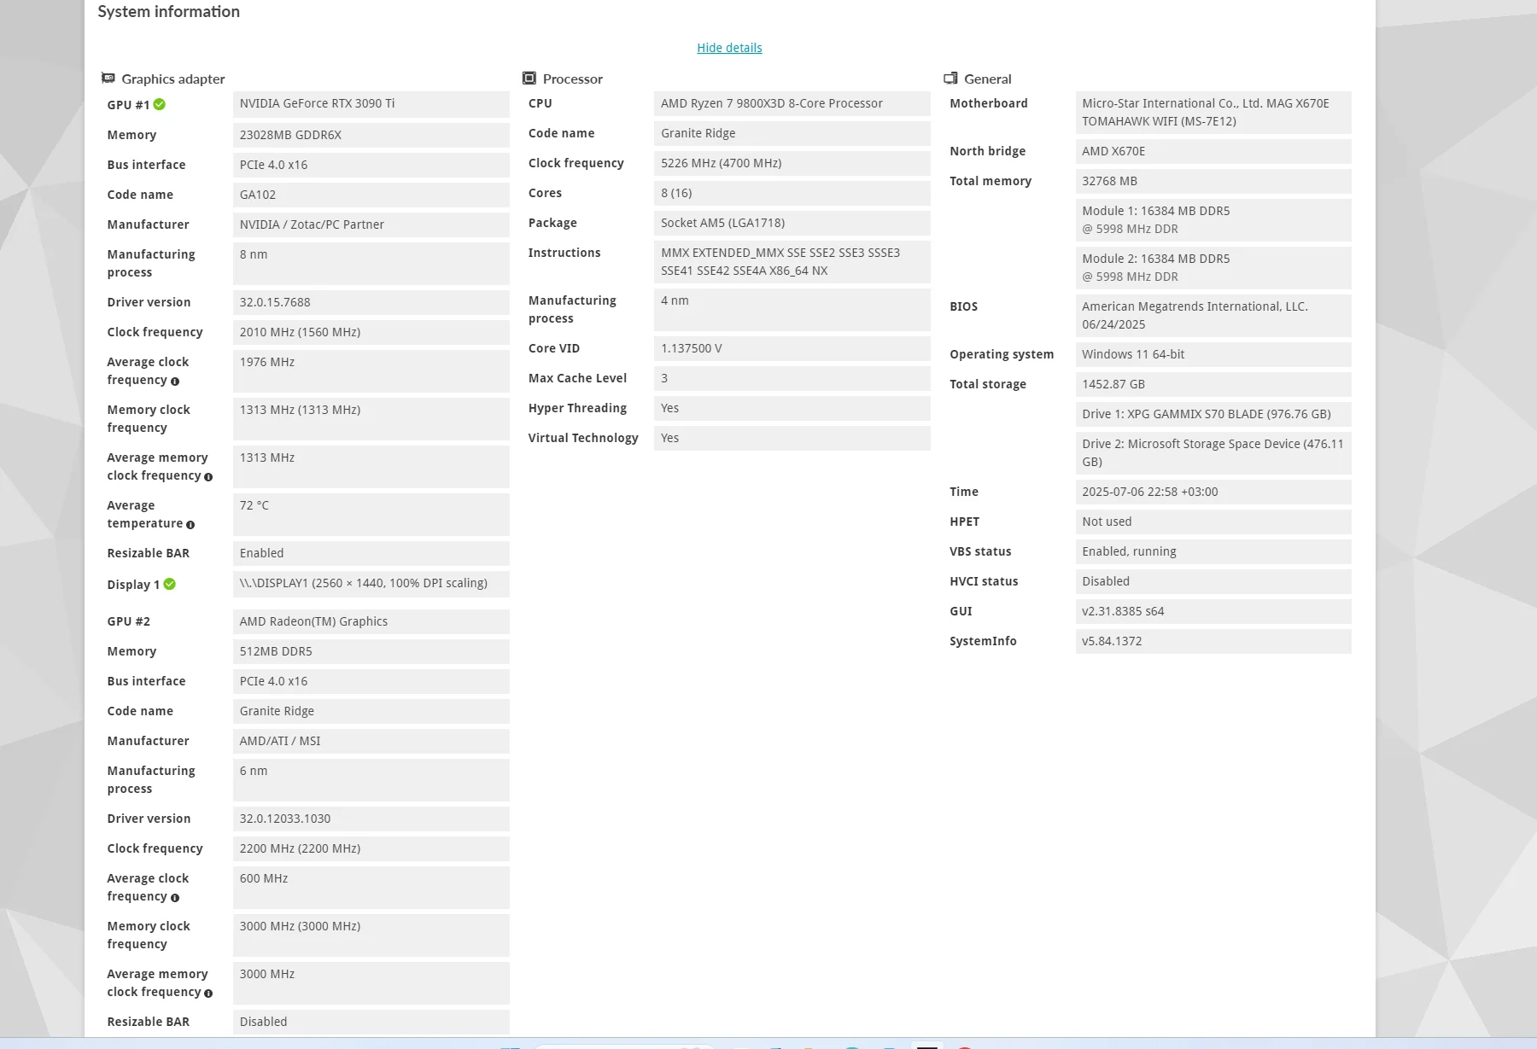Click the 72 °C temperature value
The height and width of the screenshot is (1049, 1537).
(x=371, y=514)
